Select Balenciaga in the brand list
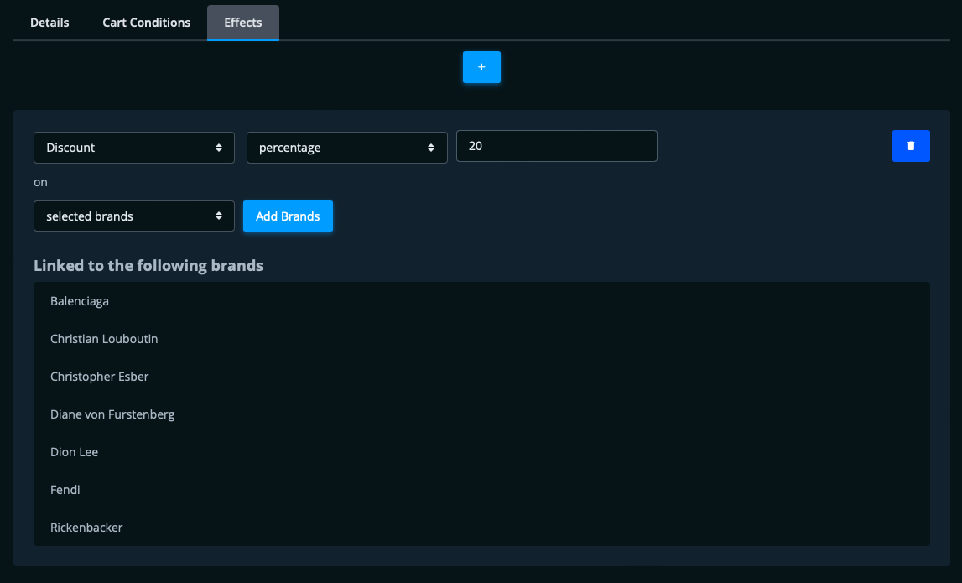 pyautogui.click(x=80, y=300)
